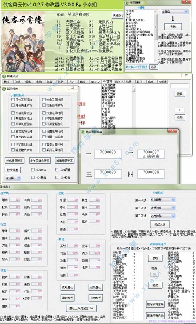Image resolution: width=196 pixels, height=324 pixels.
Task: Click the 查找 search button
Action: [x=180, y=94]
